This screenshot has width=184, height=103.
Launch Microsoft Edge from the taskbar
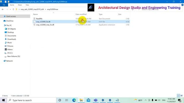pos(74,100)
